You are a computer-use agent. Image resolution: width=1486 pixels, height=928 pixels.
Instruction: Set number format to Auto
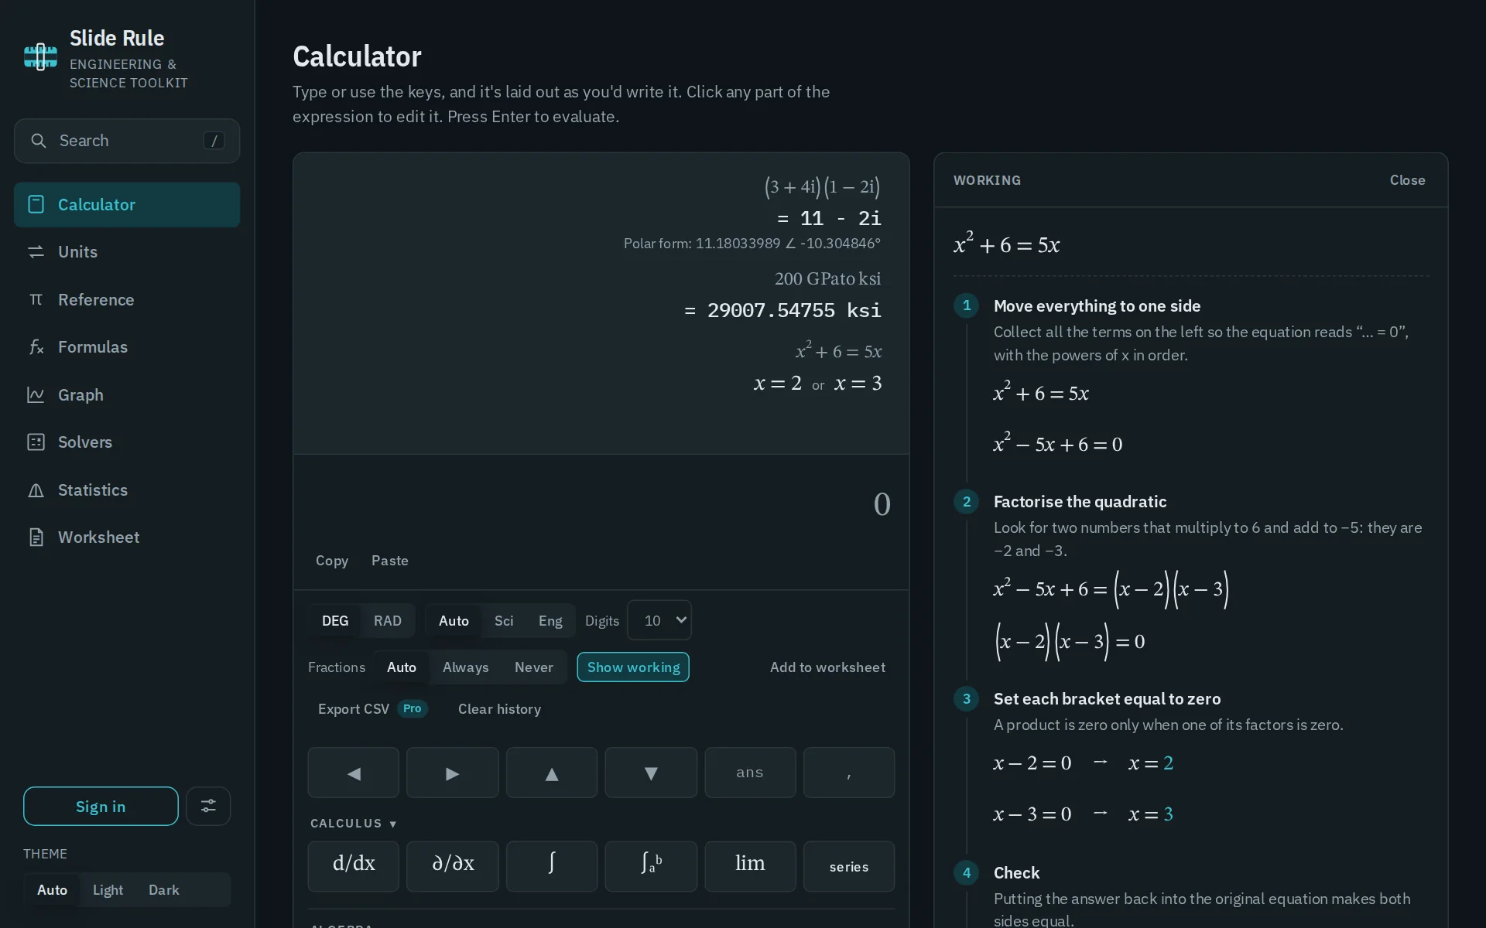[x=454, y=620]
